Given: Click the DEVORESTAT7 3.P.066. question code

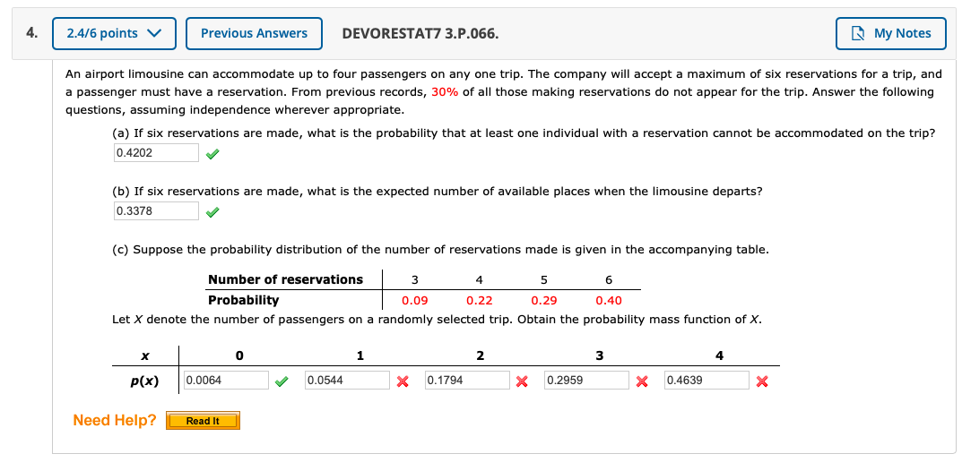Looking at the screenshot, I should [420, 34].
